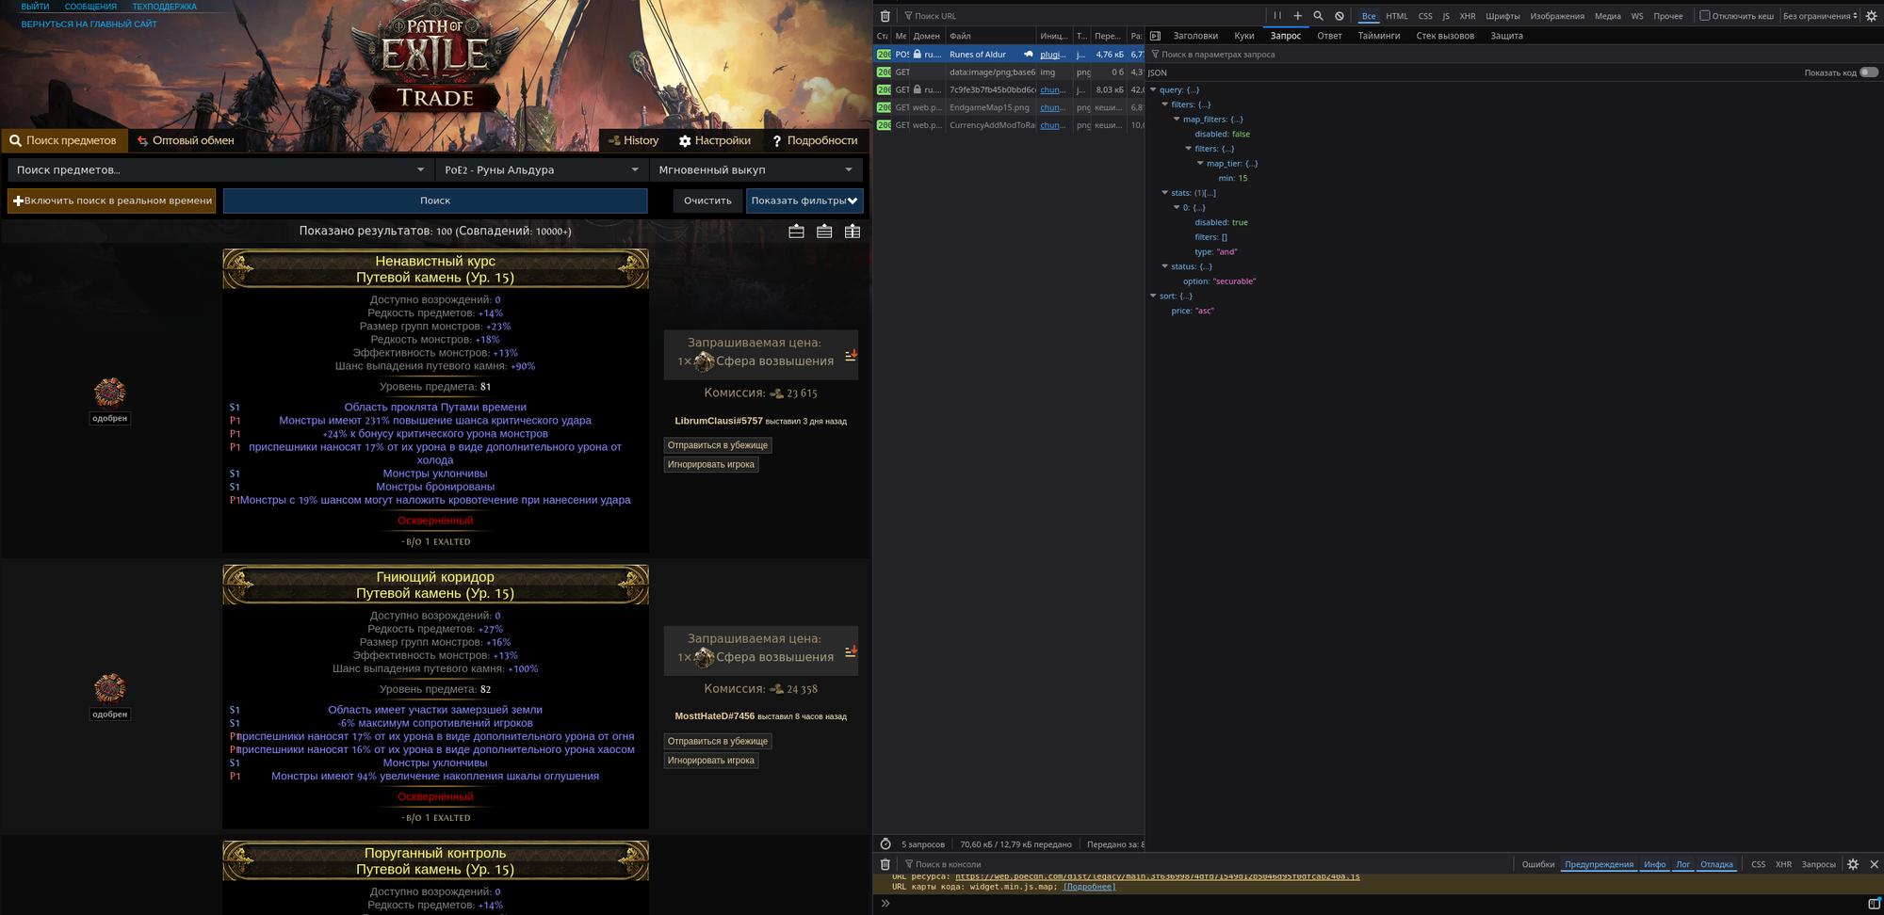Switch to Оптовый обмен tab
The image size is (1884, 915).
[x=186, y=140]
